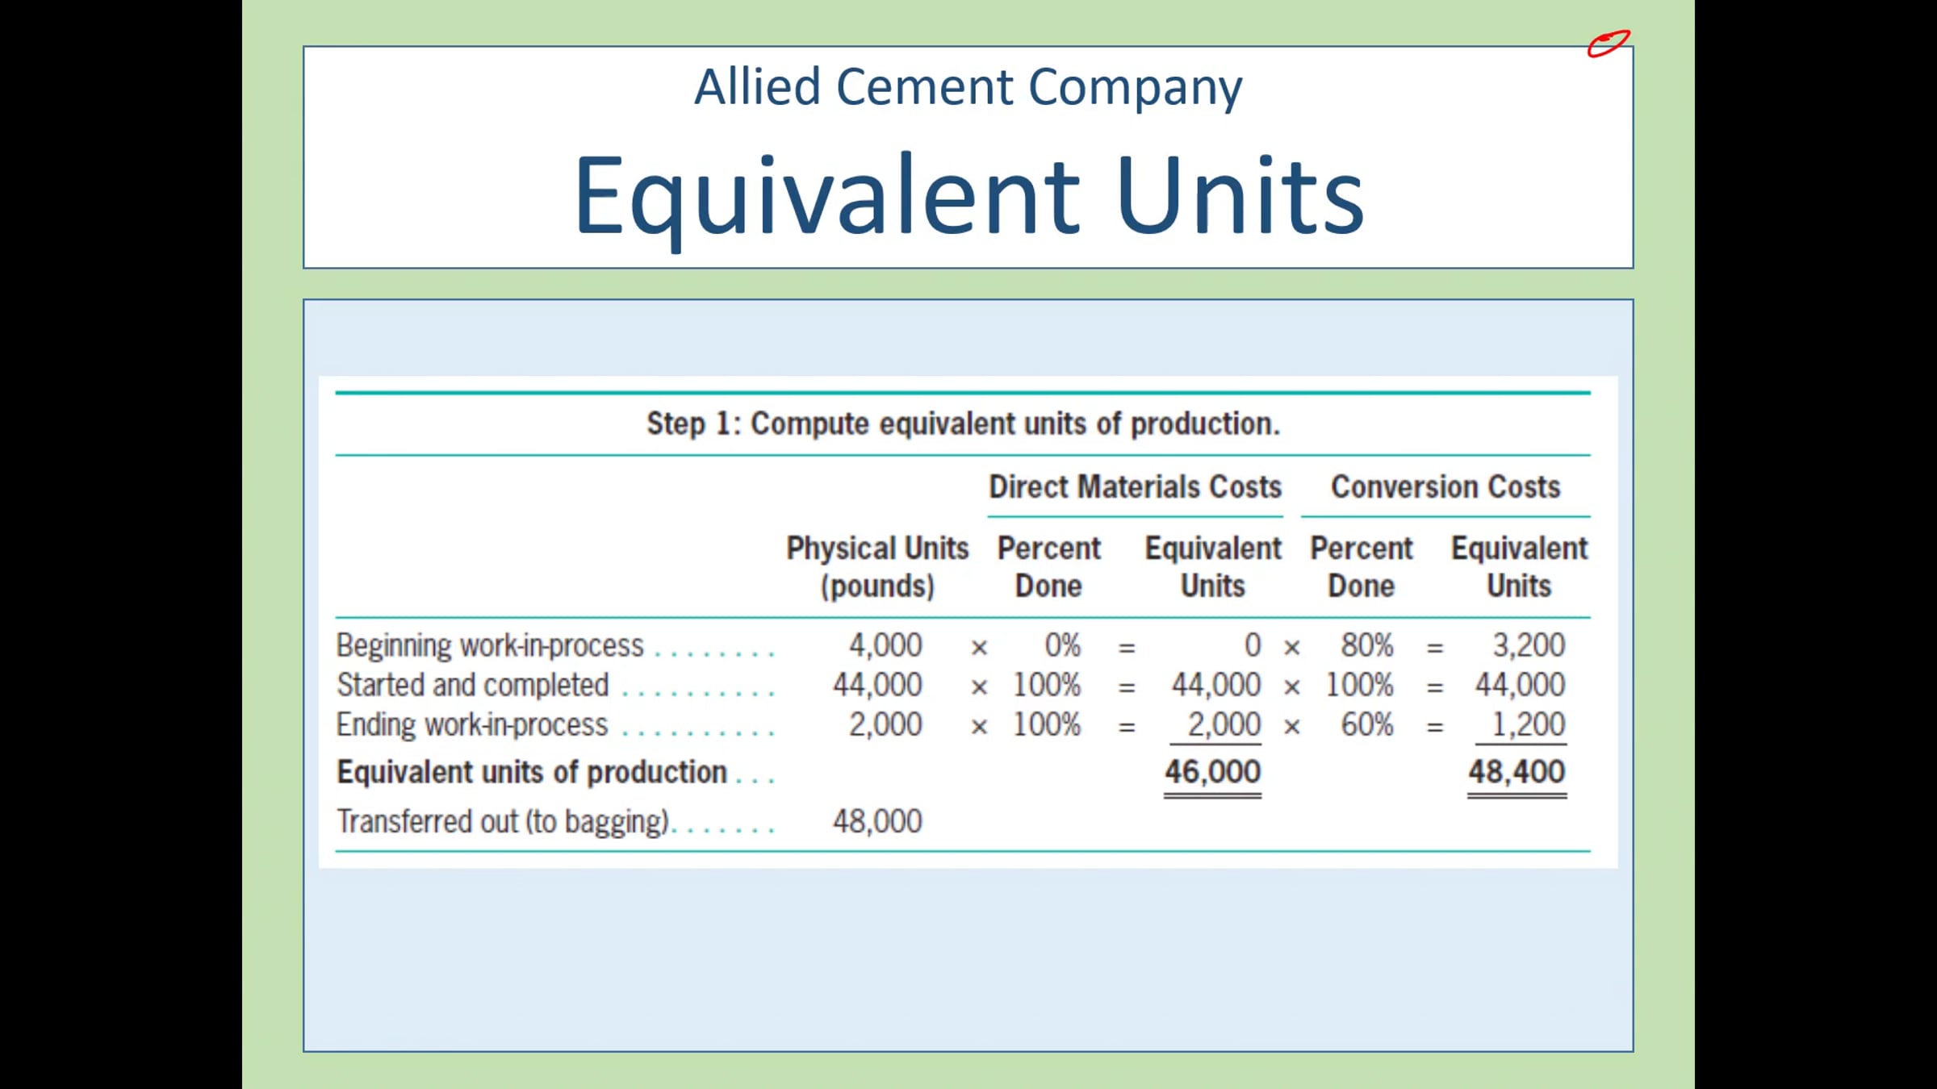Click the Beginning work-in-process row label
The image size is (1937, 1089).
tap(490, 645)
